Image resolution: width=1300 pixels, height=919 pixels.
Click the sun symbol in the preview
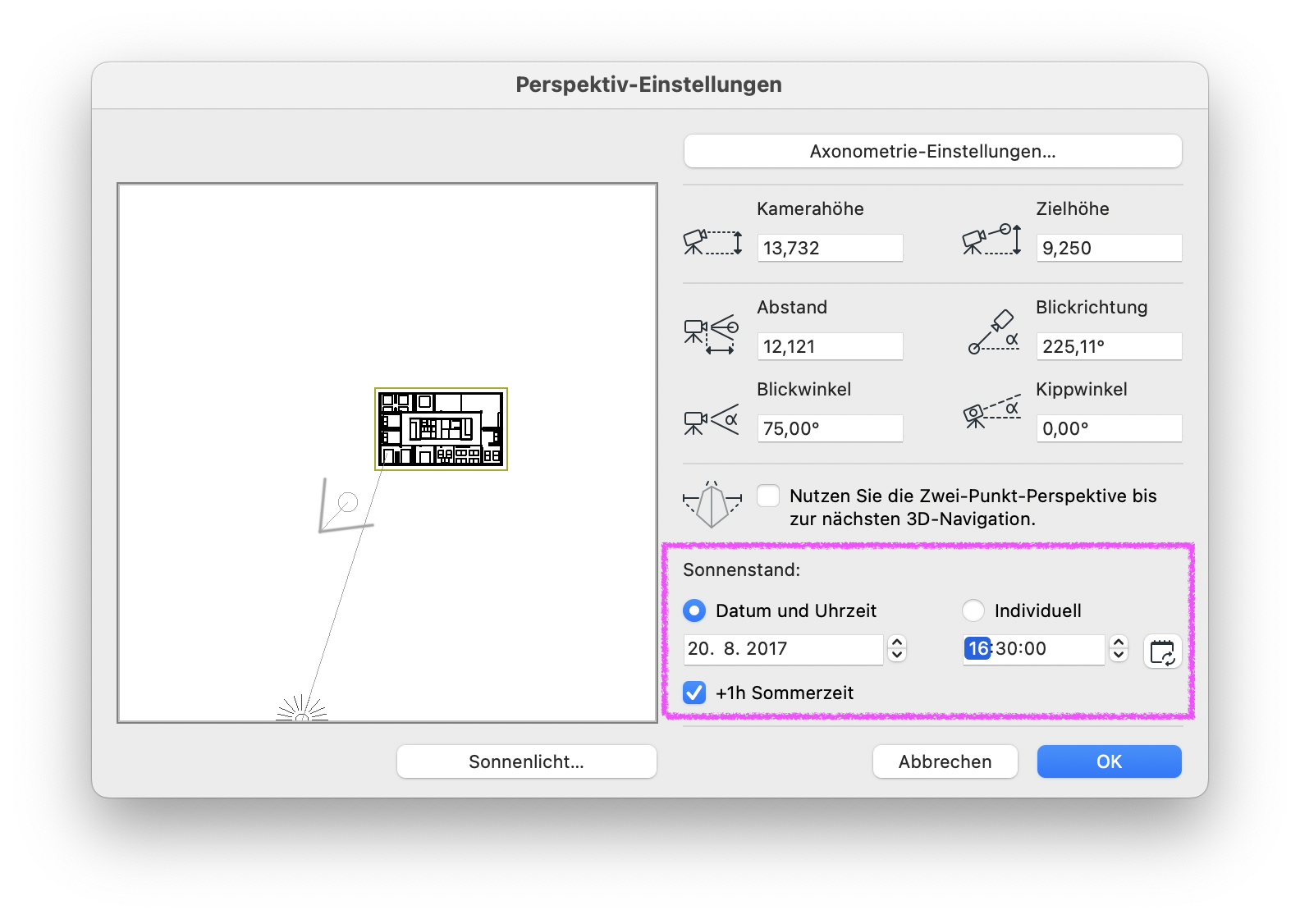point(302,710)
